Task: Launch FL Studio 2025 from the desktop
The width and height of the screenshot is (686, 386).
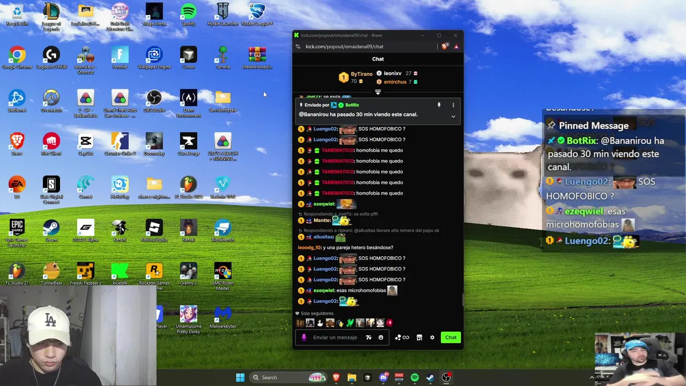Action: point(189,188)
